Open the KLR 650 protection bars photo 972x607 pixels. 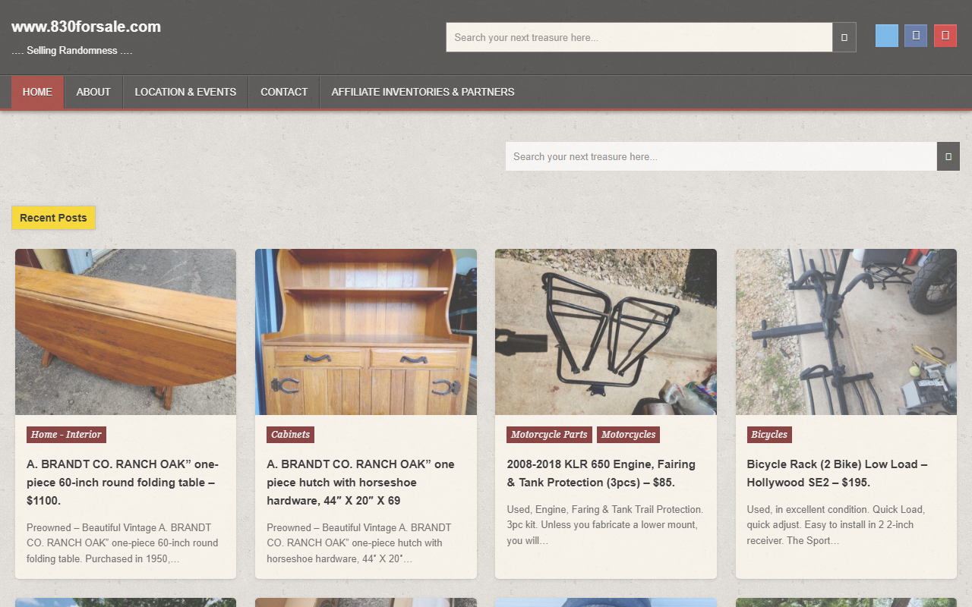606,332
